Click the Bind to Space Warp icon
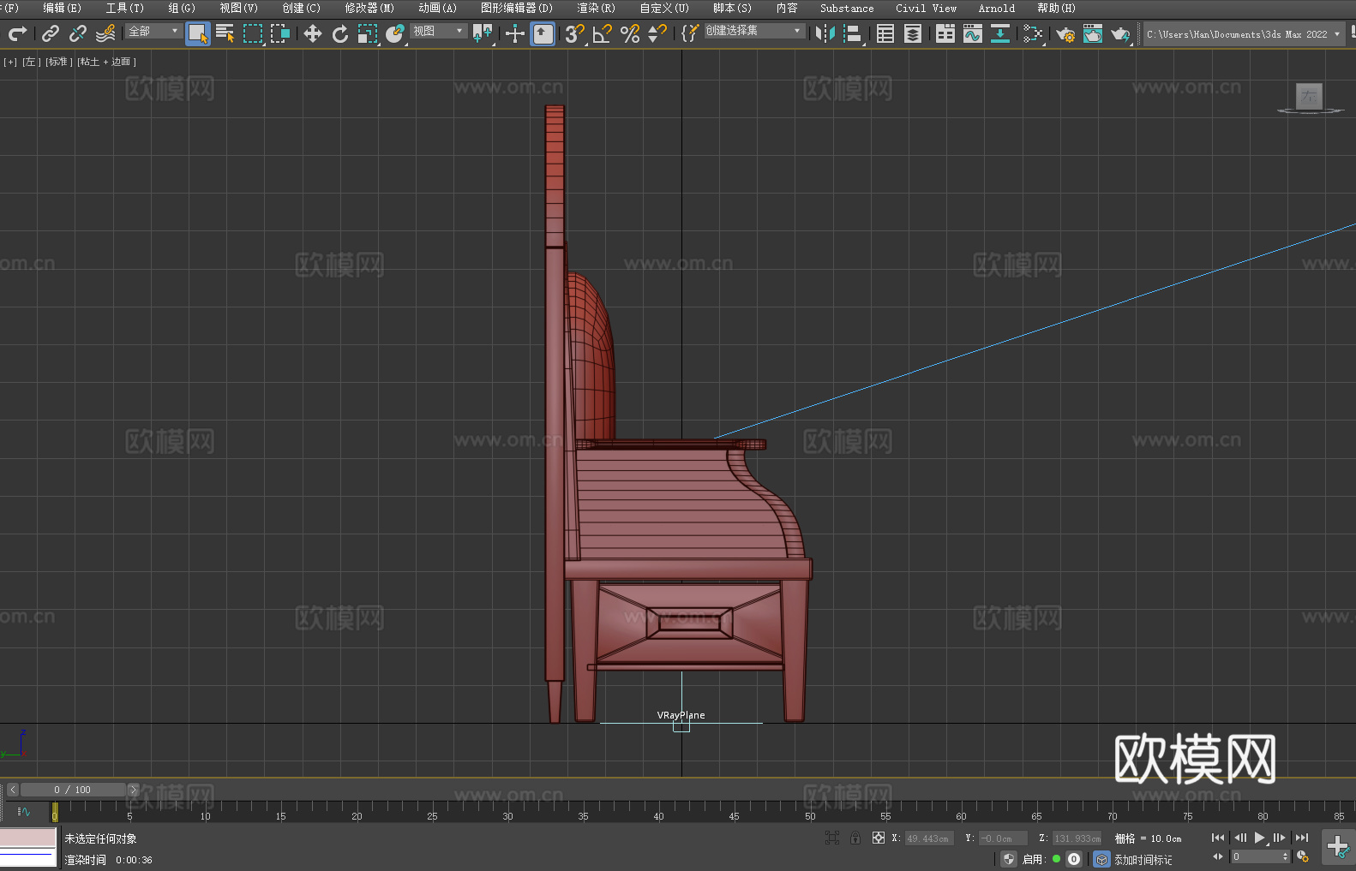The height and width of the screenshot is (871, 1356). [105, 33]
